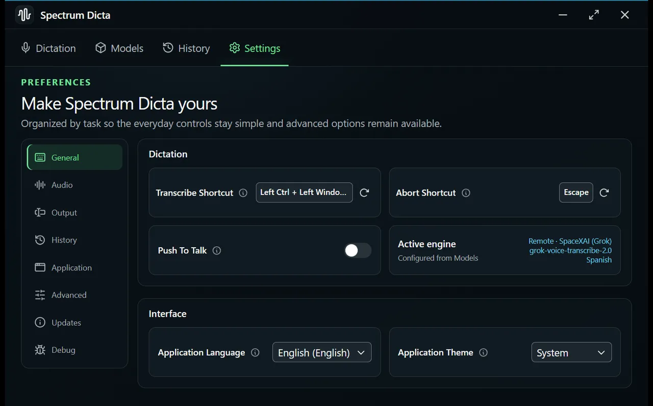This screenshot has width=653, height=406.
Task: Show info tooltip for Abort Shortcut
Action: [466, 193]
